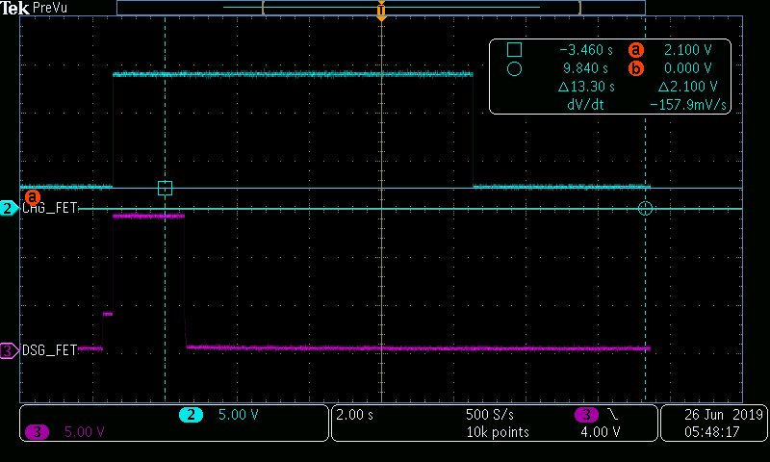Image resolution: width=770 pixels, height=462 pixels.
Task: Click the -157.9mV/s dV/dt value
Action: point(687,105)
